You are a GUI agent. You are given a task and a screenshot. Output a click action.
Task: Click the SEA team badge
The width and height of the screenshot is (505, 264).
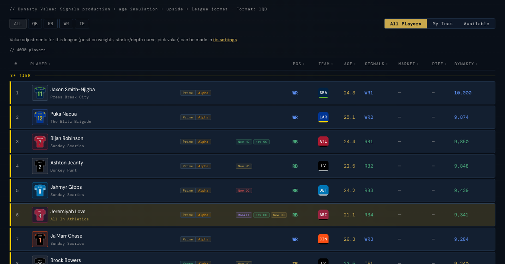pyautogui.click(x=323, y=93)
